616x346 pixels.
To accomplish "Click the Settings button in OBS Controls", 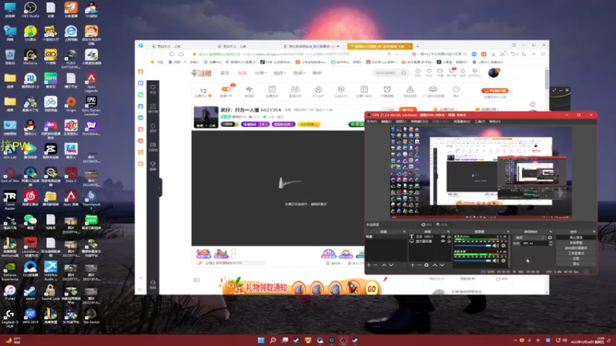I will pyautogui.click(x=576, y=258).
